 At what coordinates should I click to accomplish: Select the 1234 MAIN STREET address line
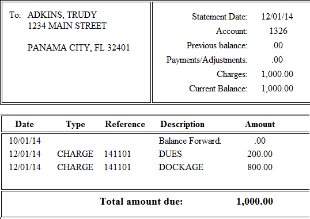pos(67,26)
